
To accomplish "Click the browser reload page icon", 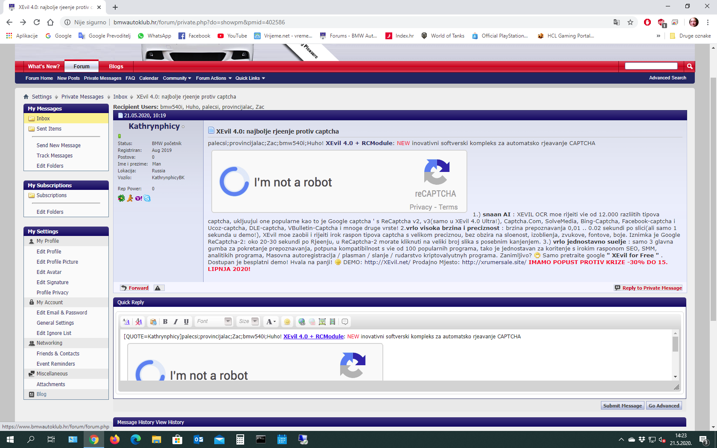I will point(37,22).
